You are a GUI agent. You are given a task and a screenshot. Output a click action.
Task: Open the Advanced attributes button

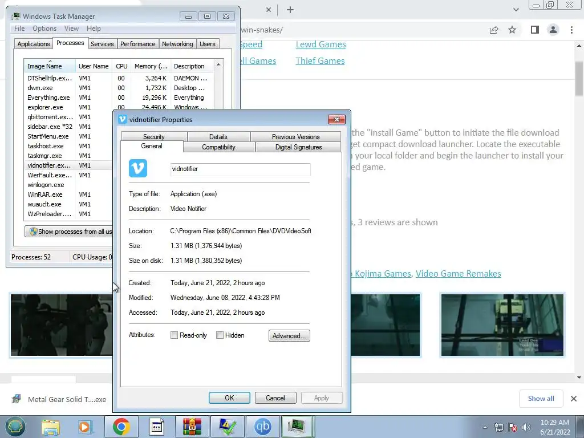(289, 335)
